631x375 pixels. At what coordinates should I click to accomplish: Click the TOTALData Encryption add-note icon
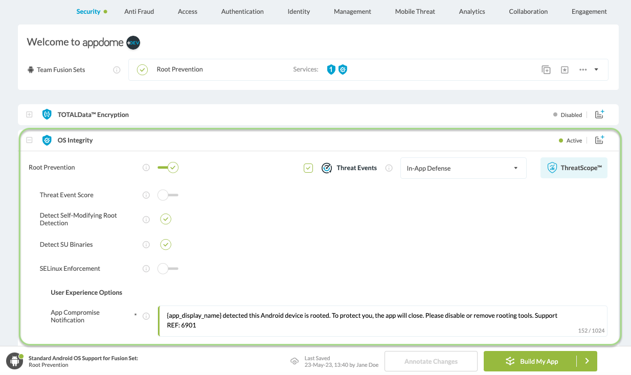coord(600,114)
